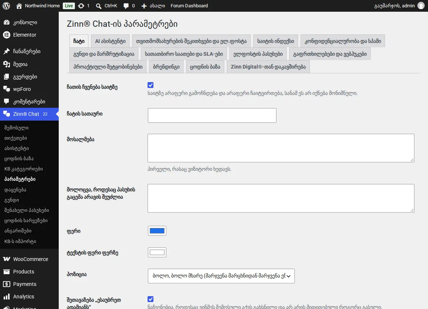Viewport: 428px width, 309px height.
Task: Click the plus icon to add new
Action: tap(144, 6)
